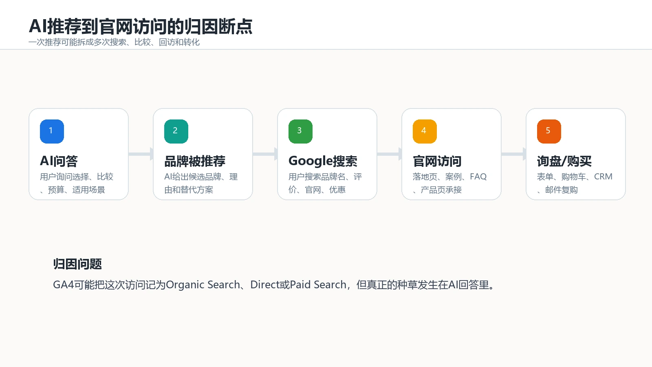The image size is (652, 367).
Task: Click the teal step 2 badge
Action: 176,131
